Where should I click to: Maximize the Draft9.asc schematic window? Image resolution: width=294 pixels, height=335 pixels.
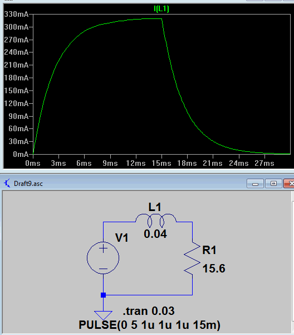pyautogui.click(x=273, y=184)
